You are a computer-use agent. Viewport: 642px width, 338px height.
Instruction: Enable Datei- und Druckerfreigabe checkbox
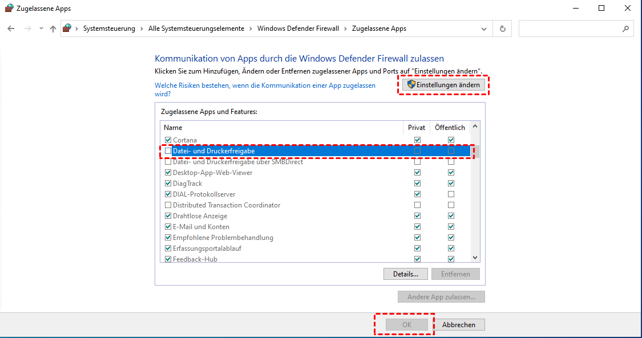pos(168,151)
